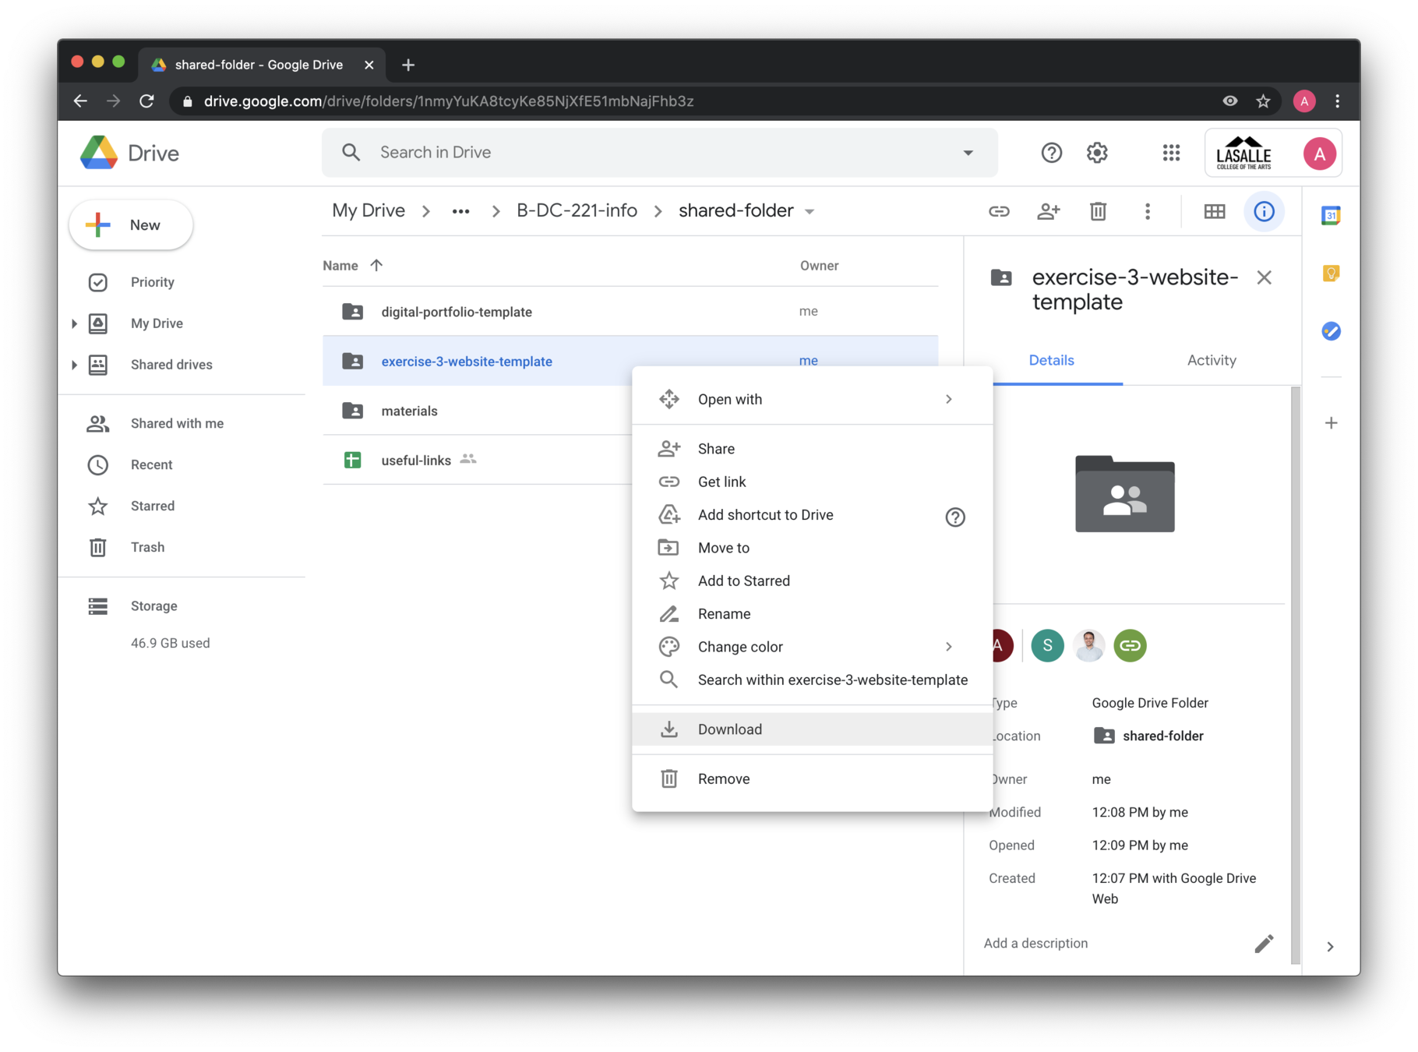This screenshot has height=1052, width=1418.
Task: Select Rename menu item
Action: (812, 614)
